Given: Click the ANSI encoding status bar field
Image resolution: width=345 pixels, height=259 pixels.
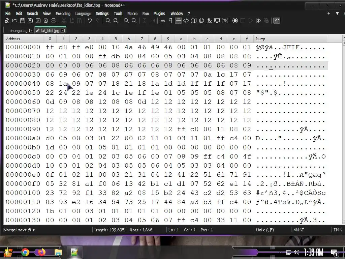Looking at the screenshot, I should 299,230.
